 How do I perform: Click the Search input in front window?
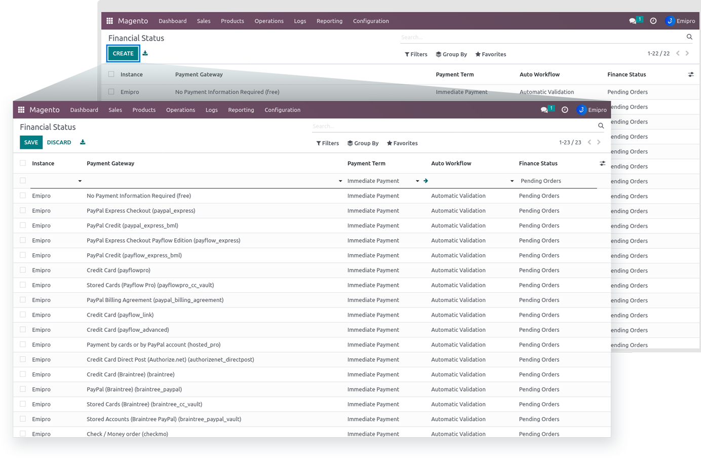[x=451, y=126]
